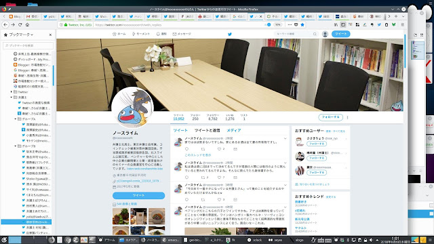Open the フォロワー 3,762 count
Image resolution: width=434 pixels, height=244 pixels.
coord(212,117)
